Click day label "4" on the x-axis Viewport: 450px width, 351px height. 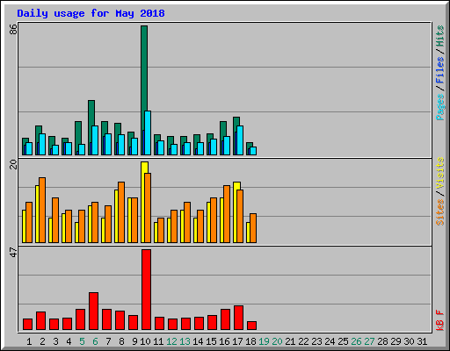tap(69, 341)
